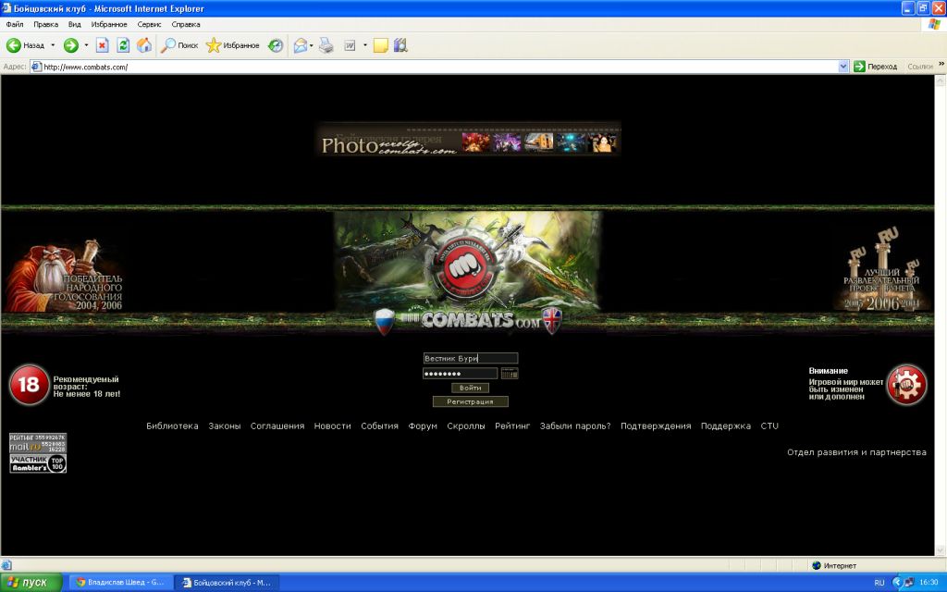The height and width of the screenshot is (592, 947).
Task: Print the page using the printer icon
Action: [x=326, y=45]
